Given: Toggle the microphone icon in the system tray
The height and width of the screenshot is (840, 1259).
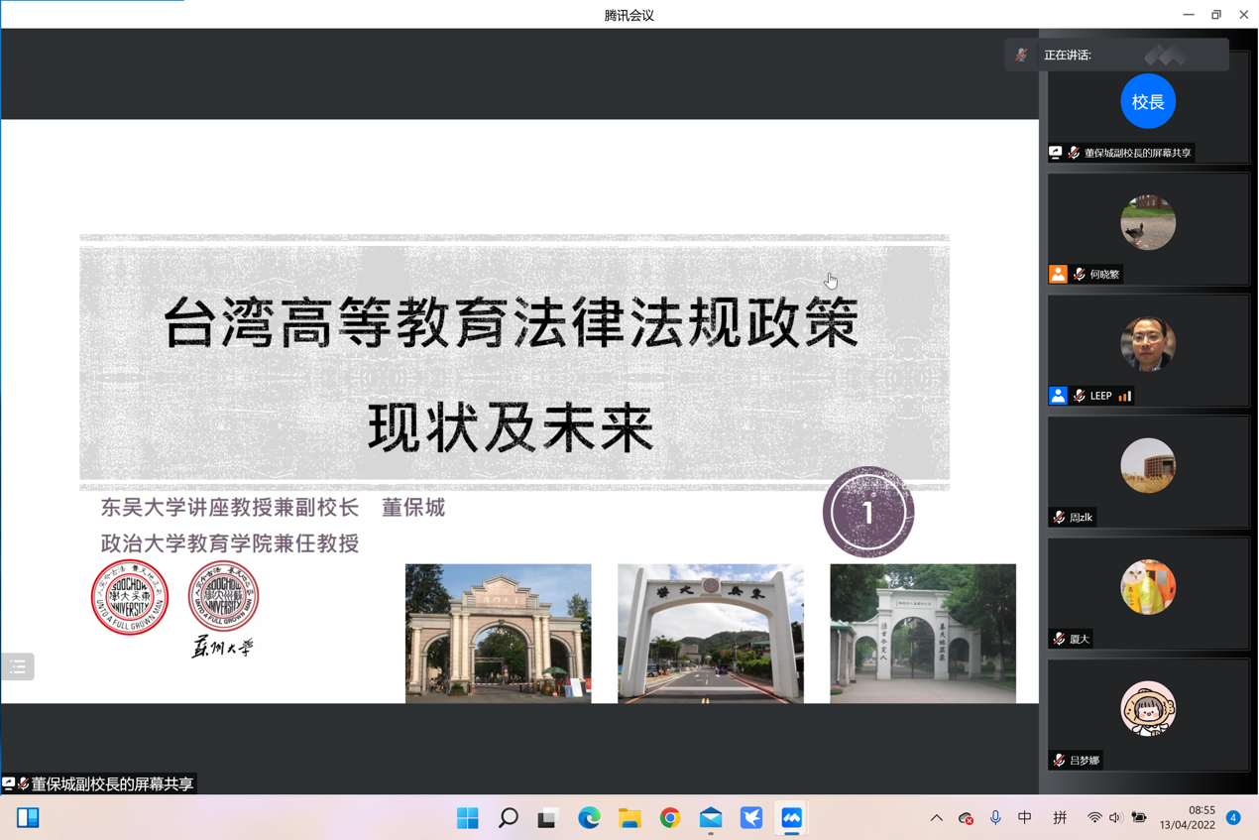Looking at the screenshot, I should point(995,818).
